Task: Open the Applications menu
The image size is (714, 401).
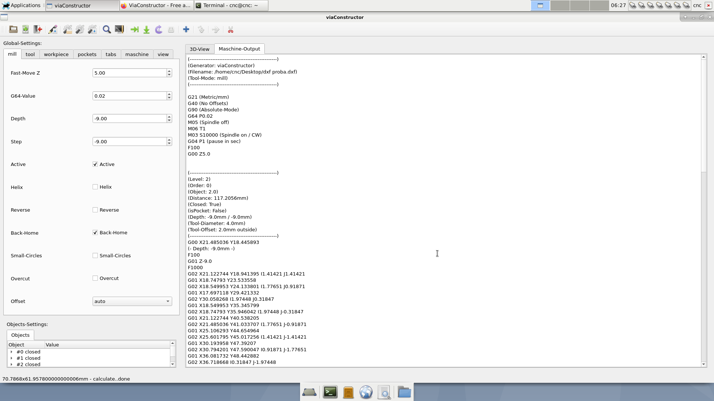Action: click(x=21, y=5)
